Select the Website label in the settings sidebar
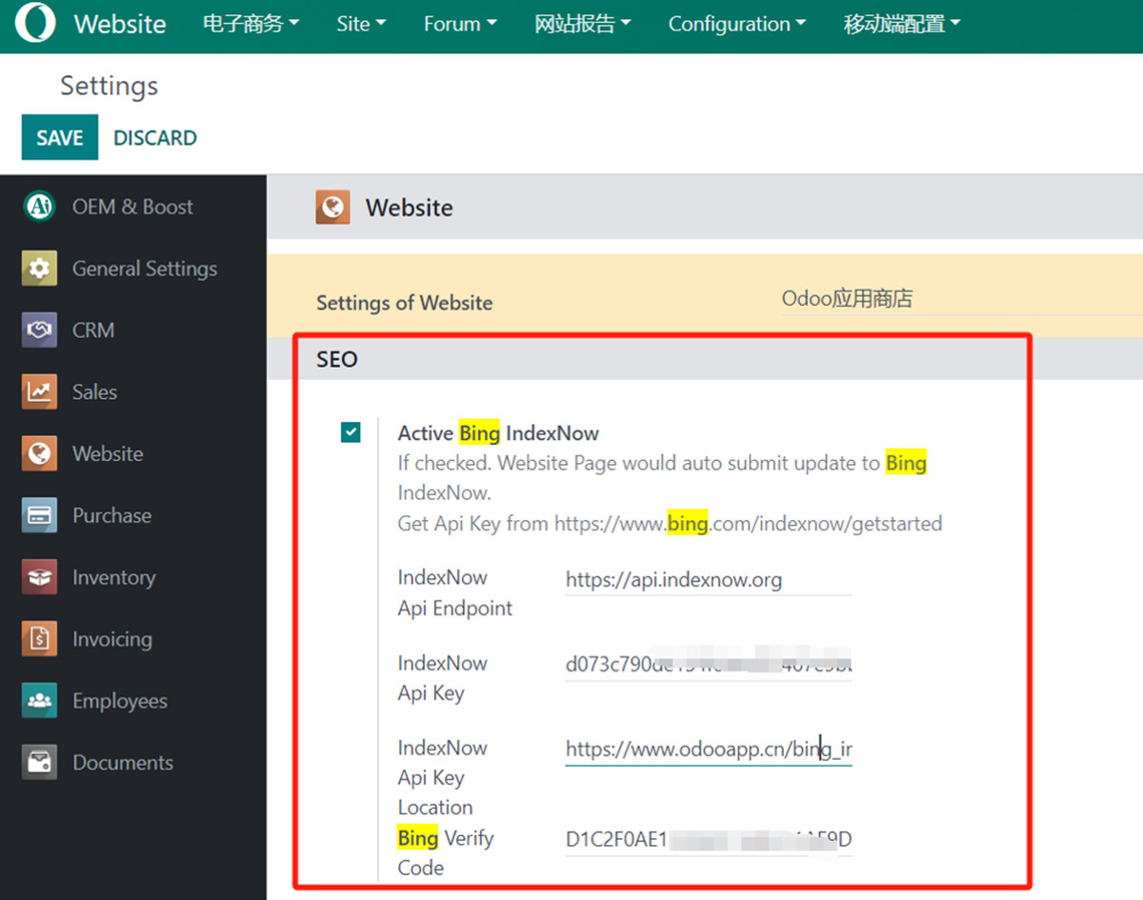 (x=108, y=453)
